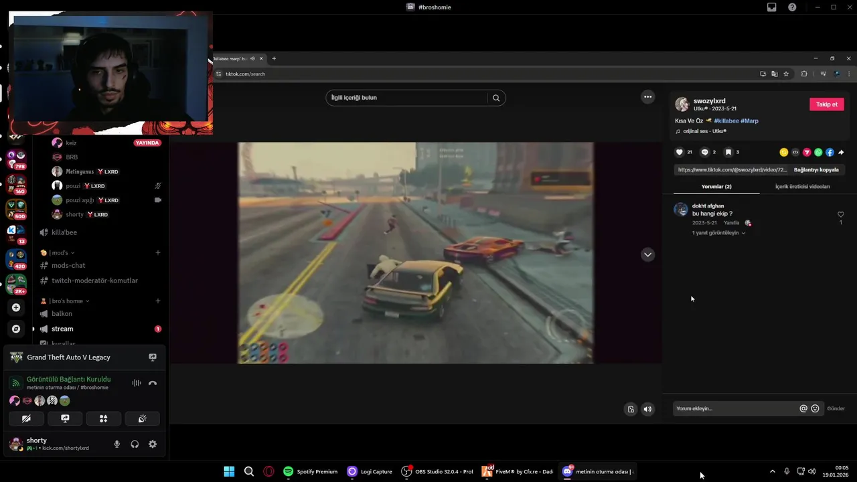Open OBS Studio from the taskbar
This screenshot has height=482, width=857.
tap(437, 471)
